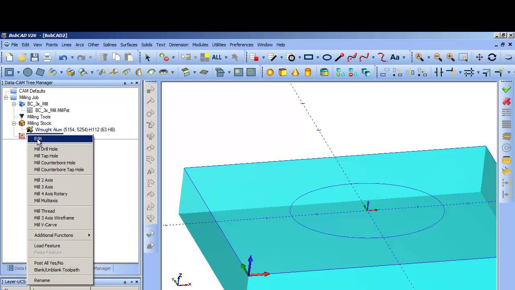Close the Data-CAM Tree Manager panel

pos(136,83)
